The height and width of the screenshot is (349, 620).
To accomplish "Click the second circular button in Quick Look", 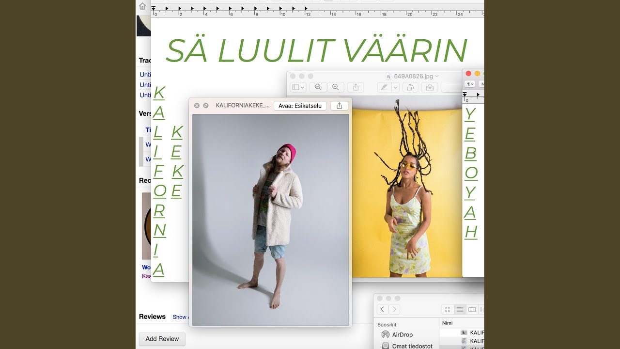I will [x=206, y=105].
